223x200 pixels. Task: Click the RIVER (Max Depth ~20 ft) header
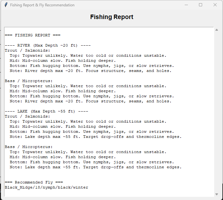48,45
